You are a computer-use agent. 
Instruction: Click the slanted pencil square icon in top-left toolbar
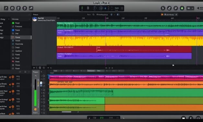(31, 8)
